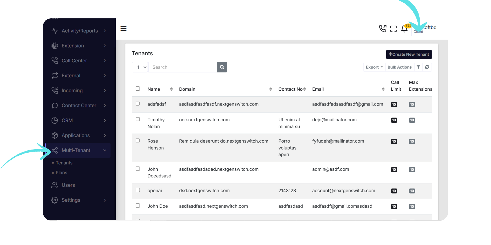The image size is (491, 245).
Task: Click the Settings gear icon
Action: click(x=55, y=200)
